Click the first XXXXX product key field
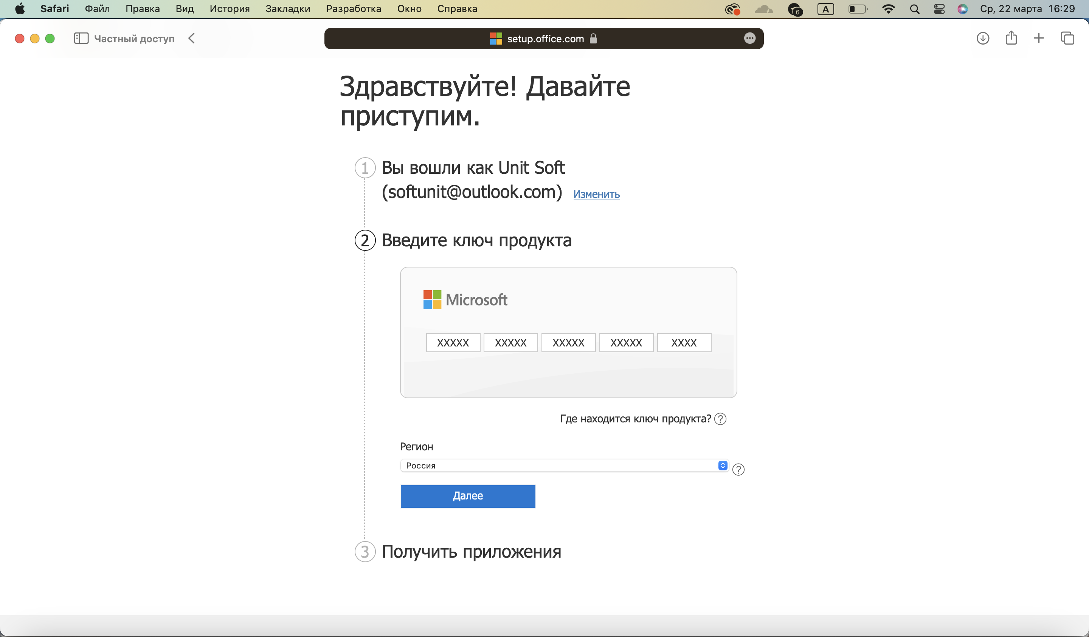This screenshot has height=637, width=1089. click(453, 342)
